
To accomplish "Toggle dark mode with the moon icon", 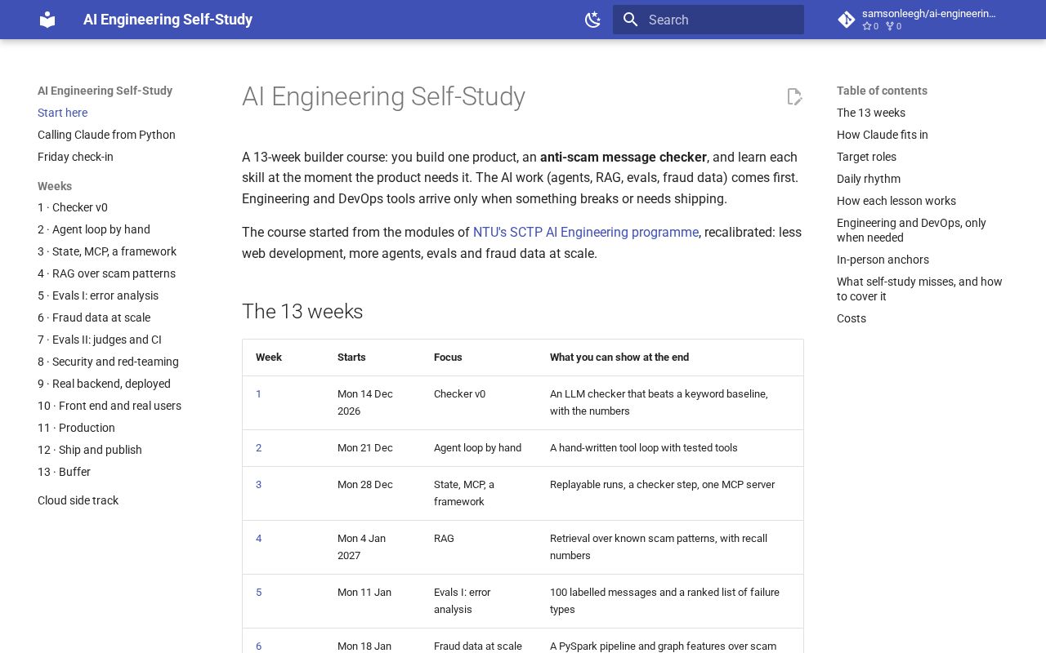I will click(593, 20).
